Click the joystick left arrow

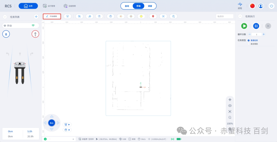[45, 123]
